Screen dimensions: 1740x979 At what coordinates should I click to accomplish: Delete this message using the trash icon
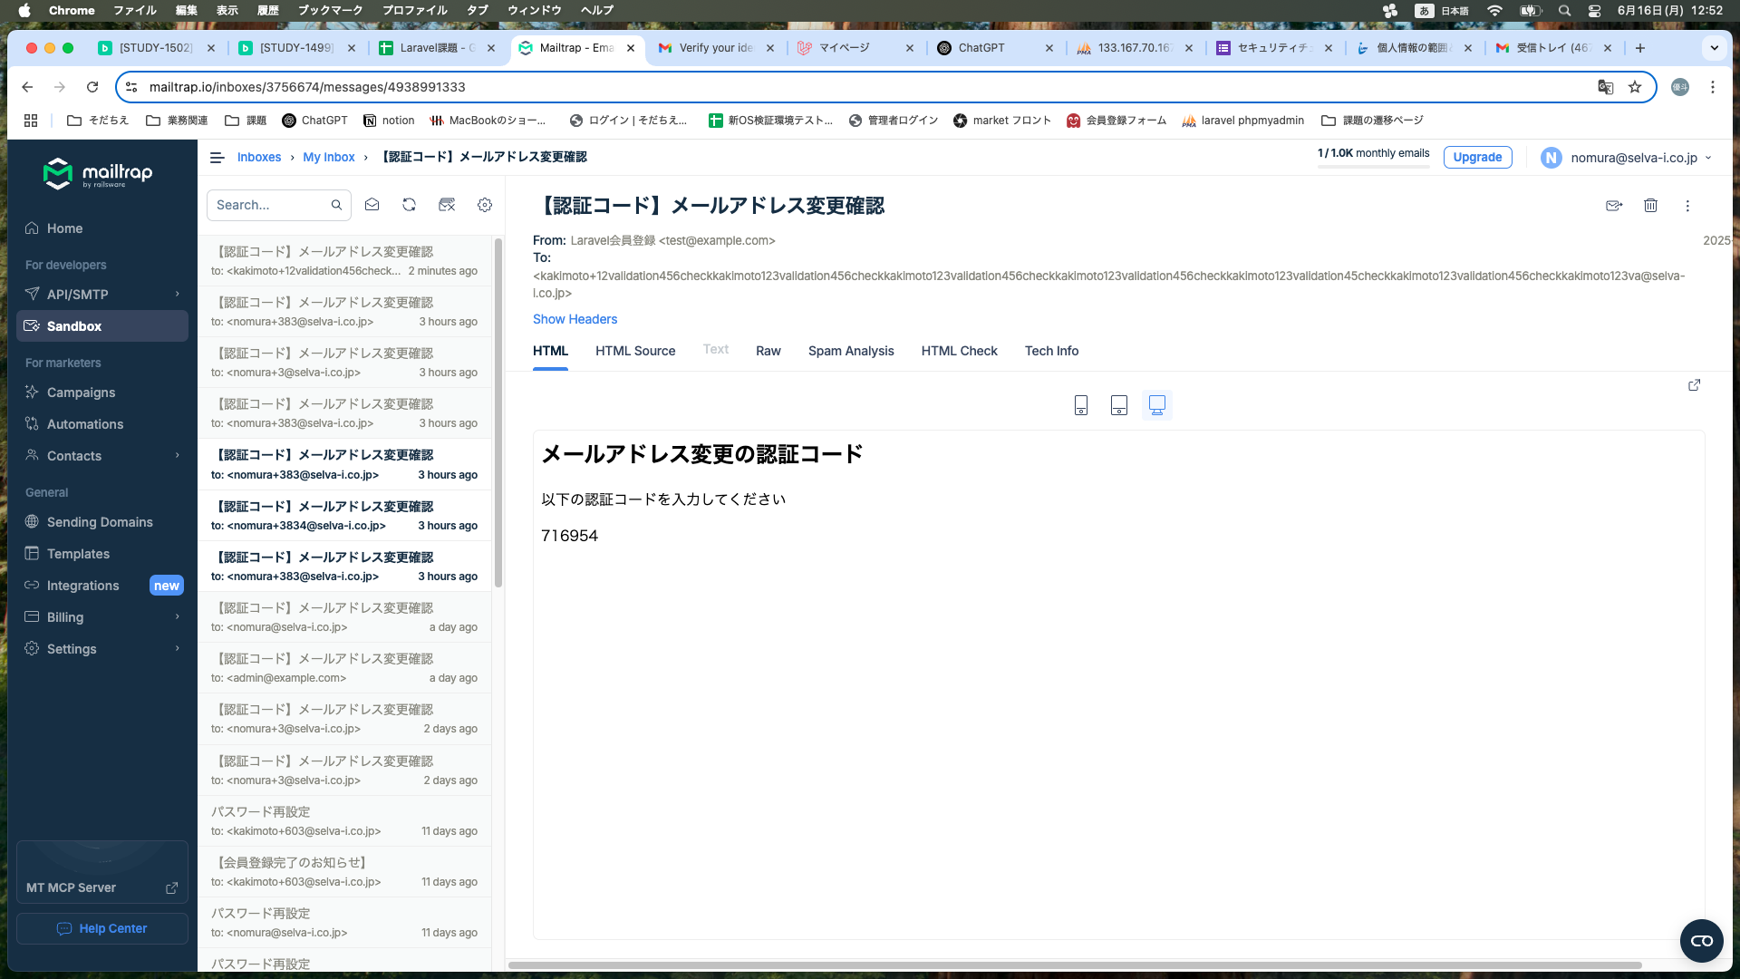1650,206
